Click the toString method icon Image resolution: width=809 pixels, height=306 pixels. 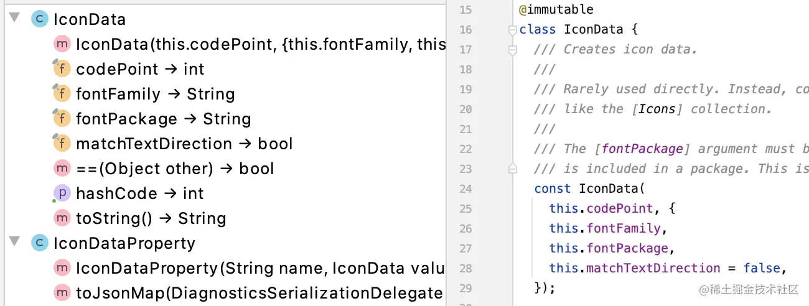click(x=62, y=218)
